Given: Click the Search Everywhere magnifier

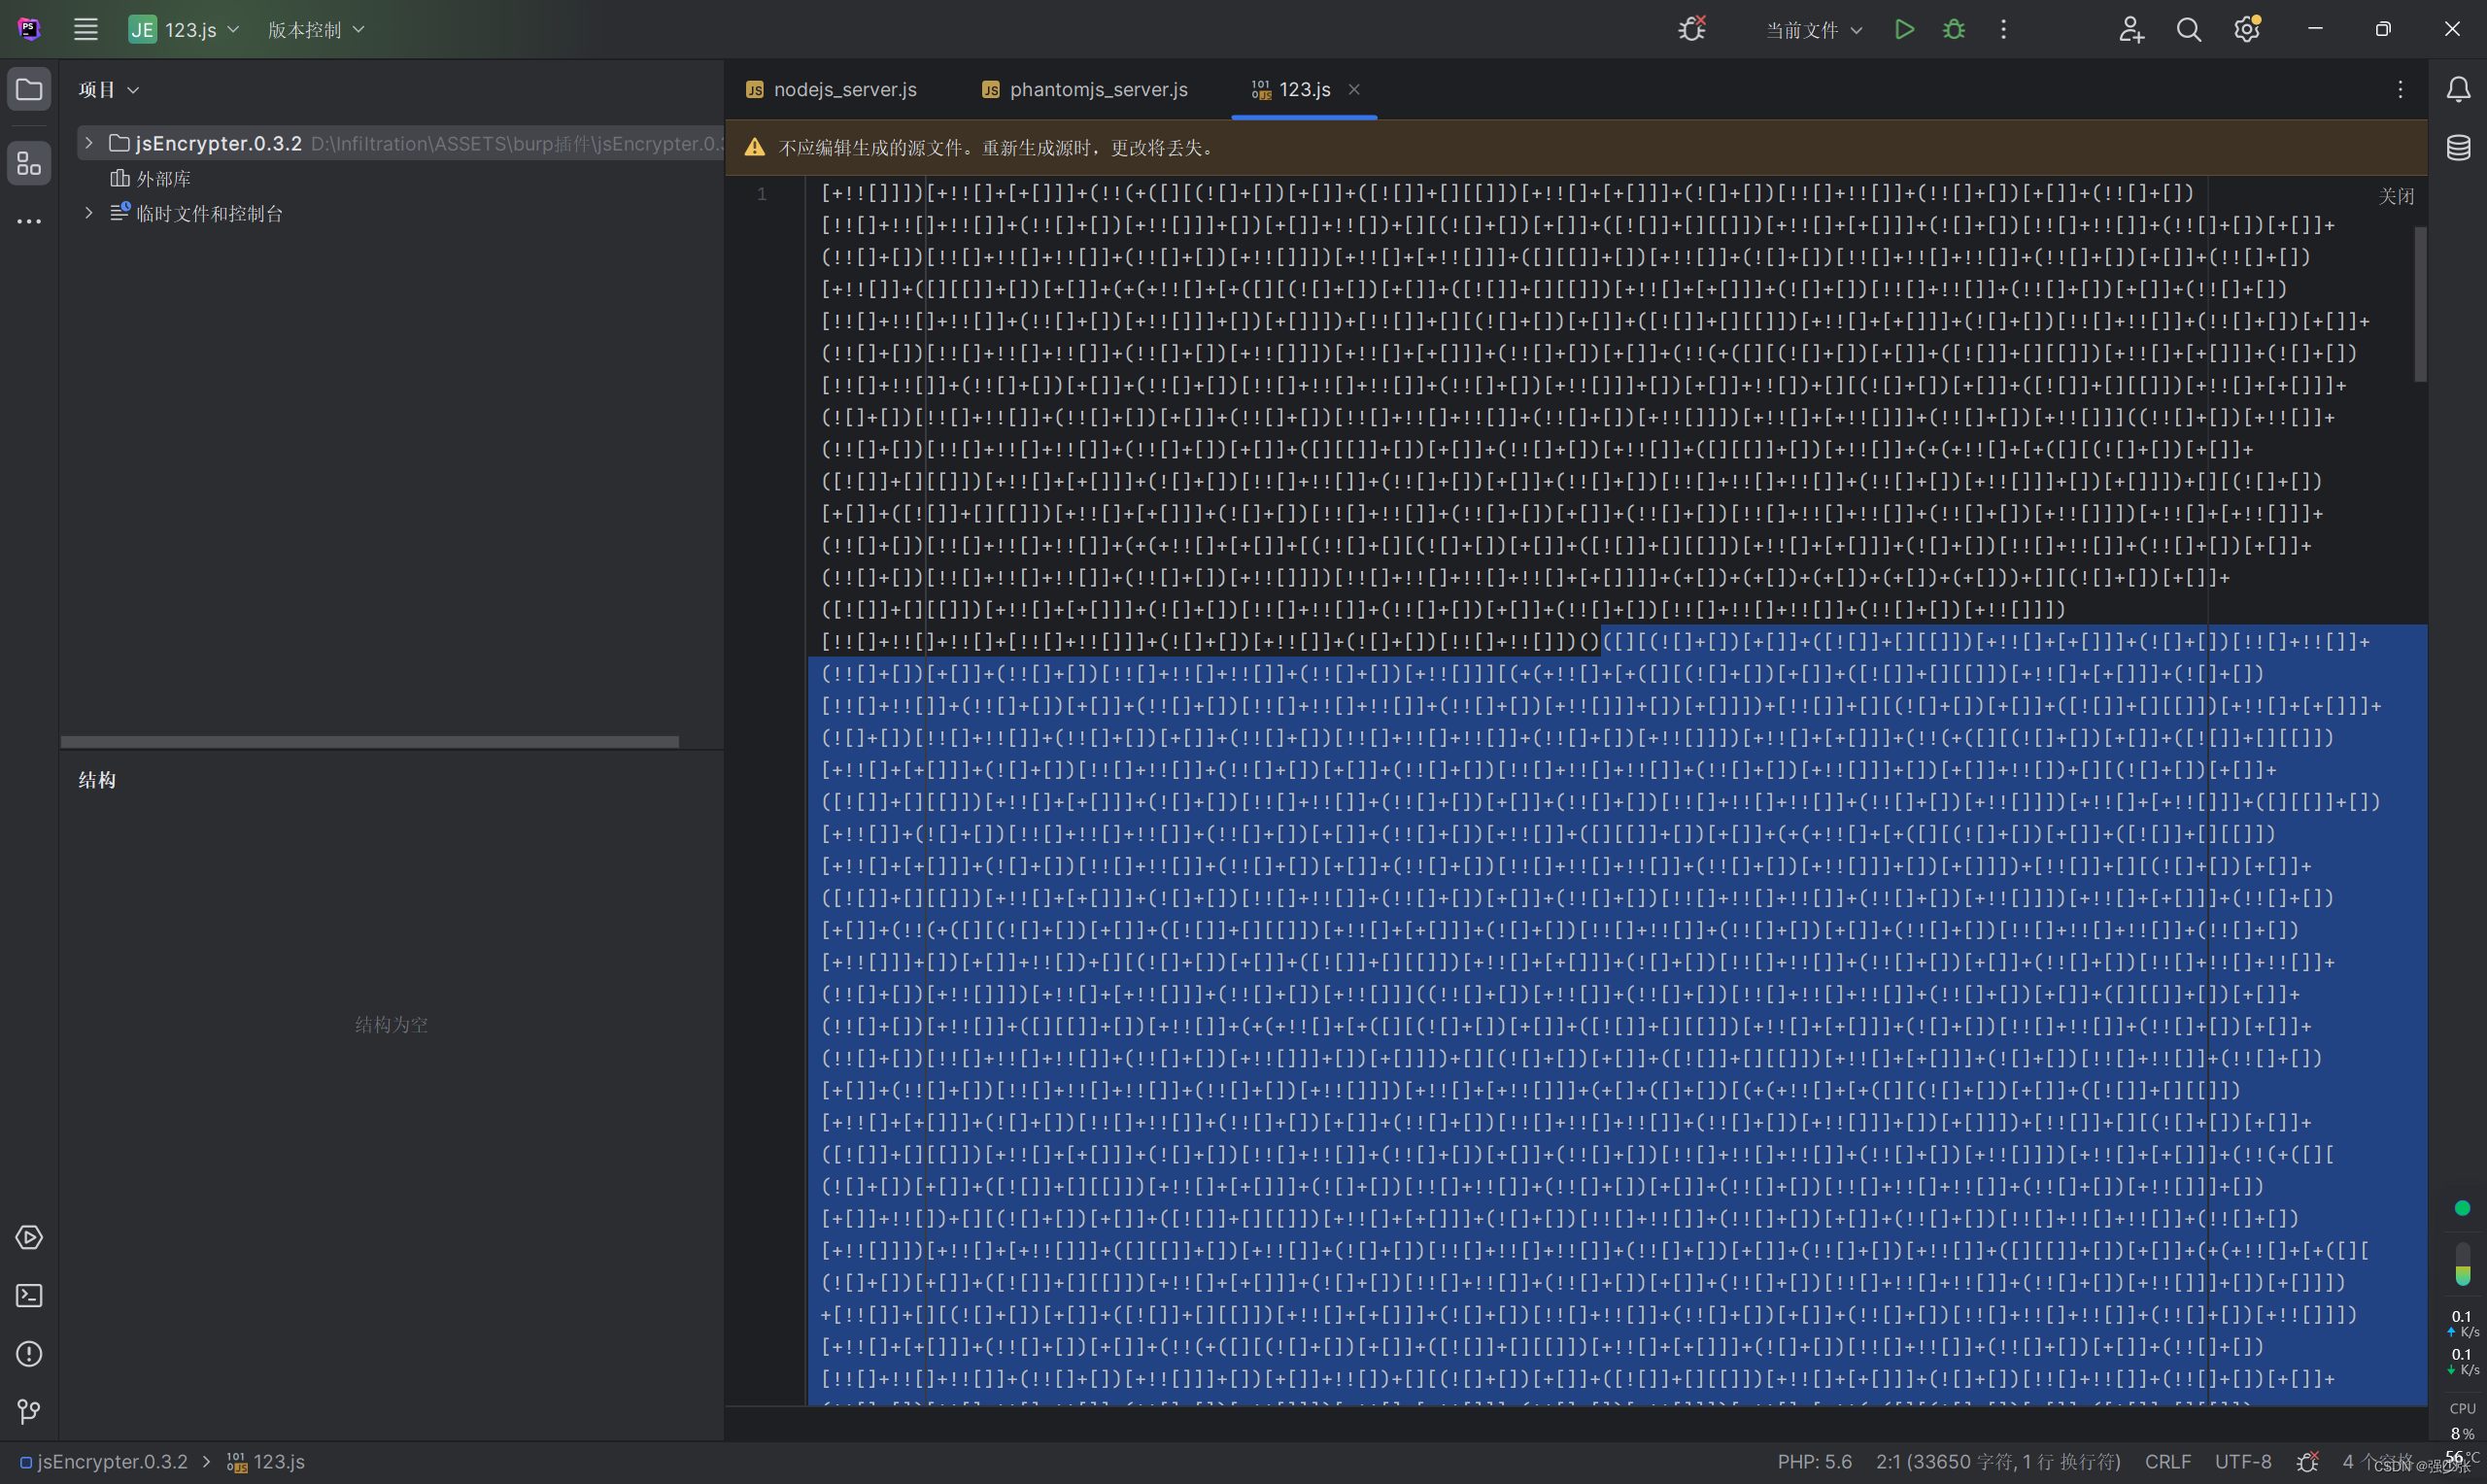Looking at the screenshot, I should click(x=2188, y=29).
